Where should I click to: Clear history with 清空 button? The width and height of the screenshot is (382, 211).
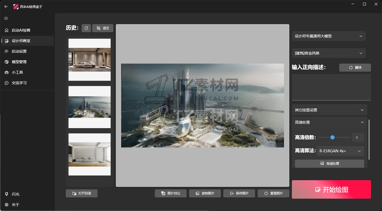(x=103, y=28)
